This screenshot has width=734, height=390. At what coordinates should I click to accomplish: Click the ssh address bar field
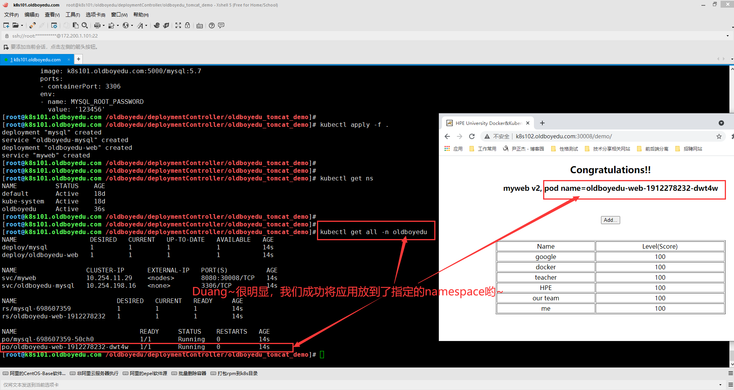pyautogui.click(x=345, y=36)
